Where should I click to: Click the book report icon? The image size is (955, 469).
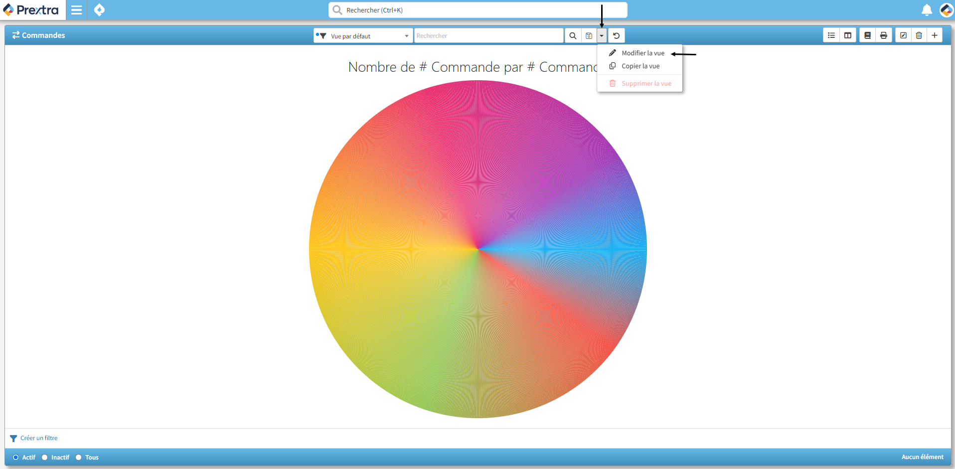(x=867, y=35)
